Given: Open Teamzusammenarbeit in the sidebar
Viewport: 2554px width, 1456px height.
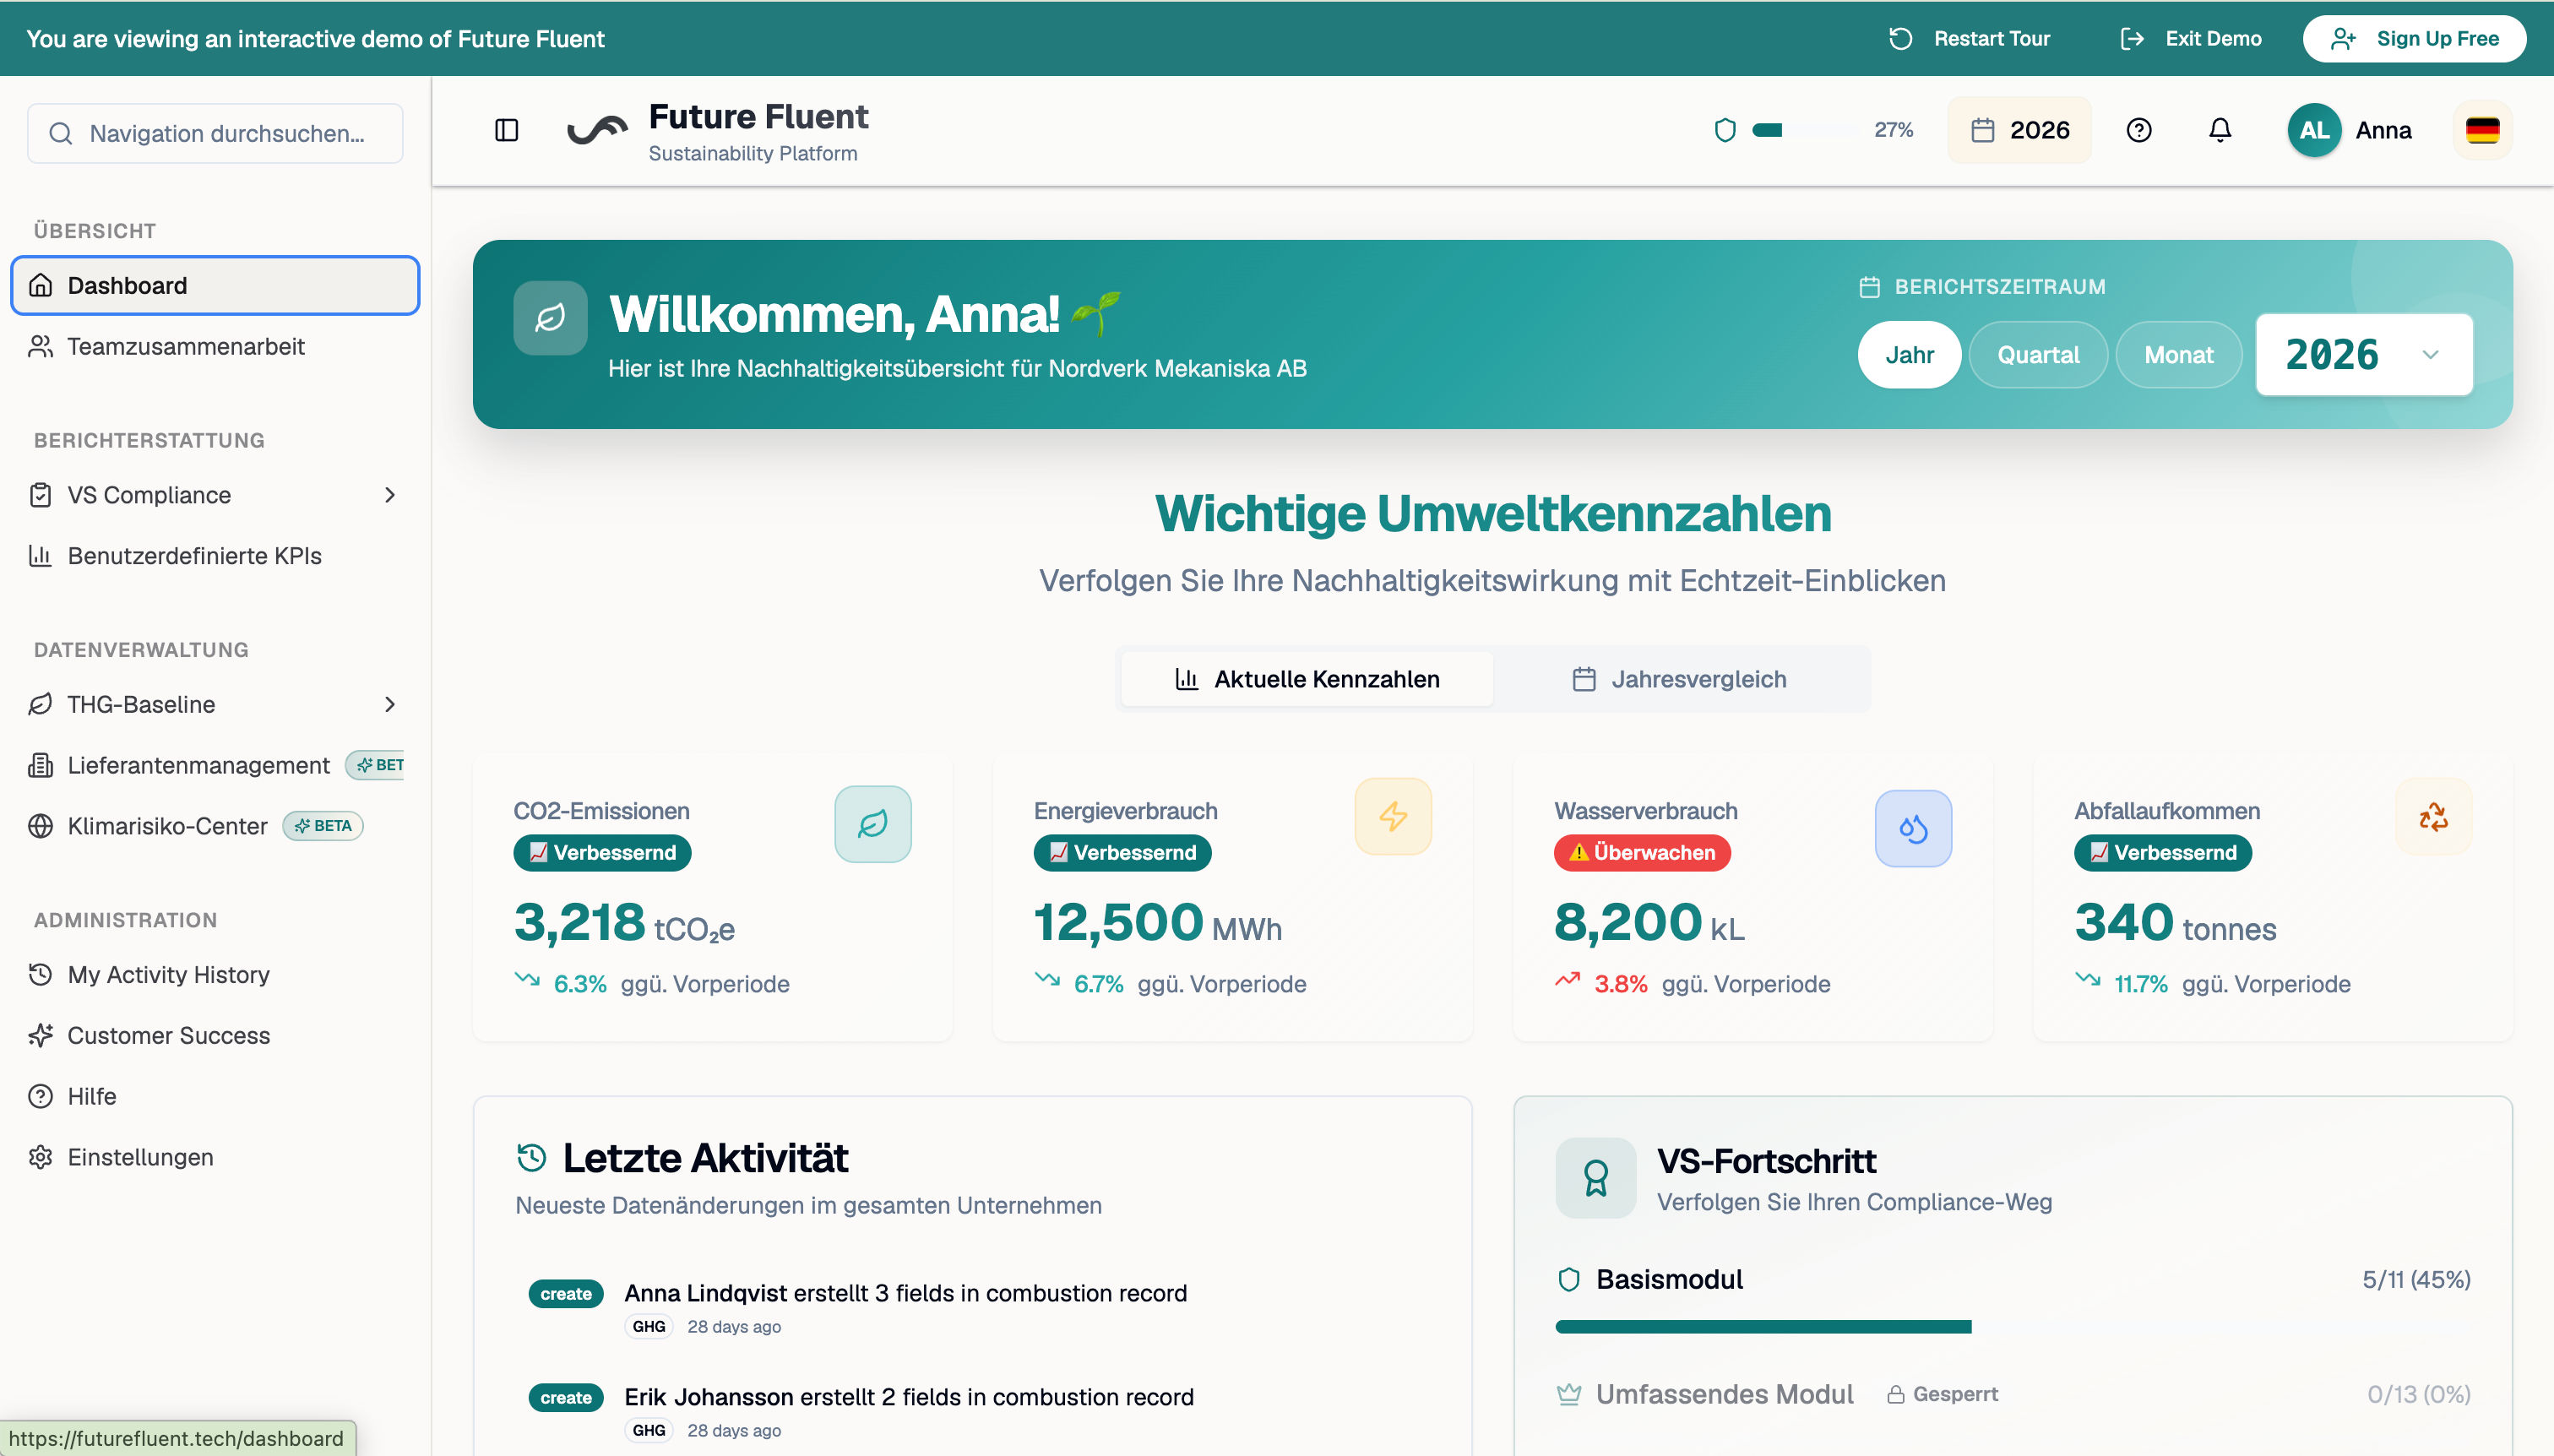Looking at the screenshot, I should [215, 346].
